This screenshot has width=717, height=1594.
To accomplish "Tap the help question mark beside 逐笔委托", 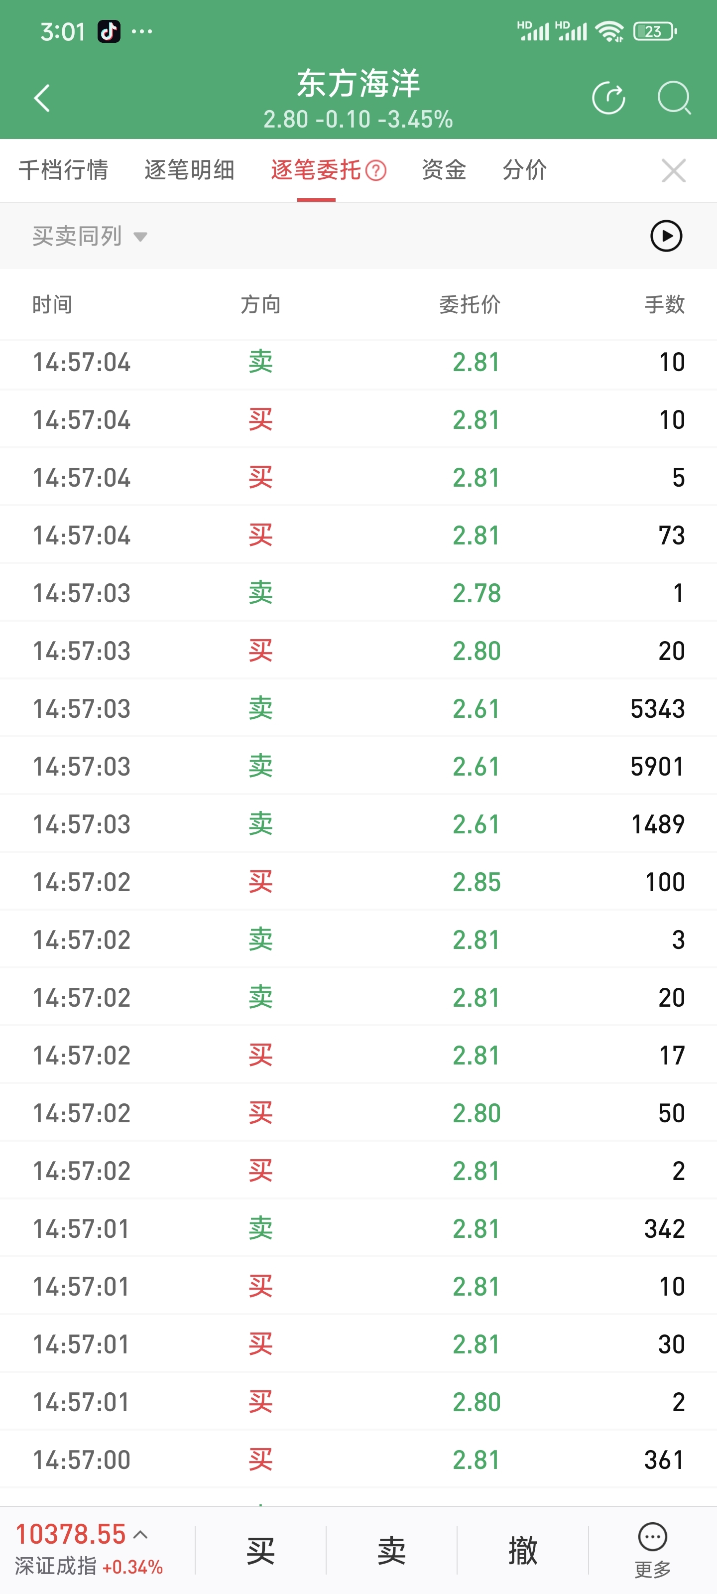I will point(375,170).
